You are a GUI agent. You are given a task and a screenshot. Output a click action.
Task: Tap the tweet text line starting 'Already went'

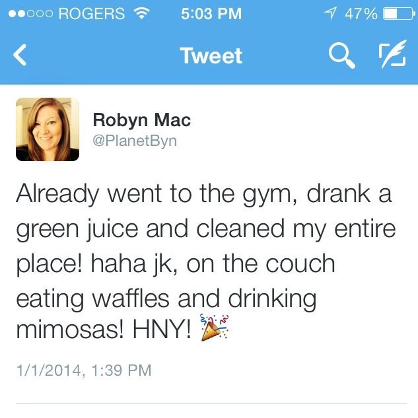click(x=204, y=195)
